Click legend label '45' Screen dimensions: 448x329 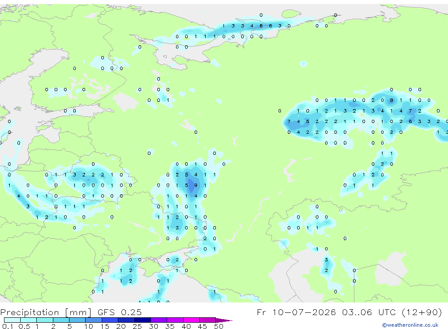[202, 326]
